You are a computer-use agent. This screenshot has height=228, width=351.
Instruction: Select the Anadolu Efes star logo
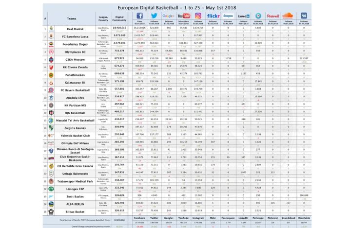[x=51, y=98]
